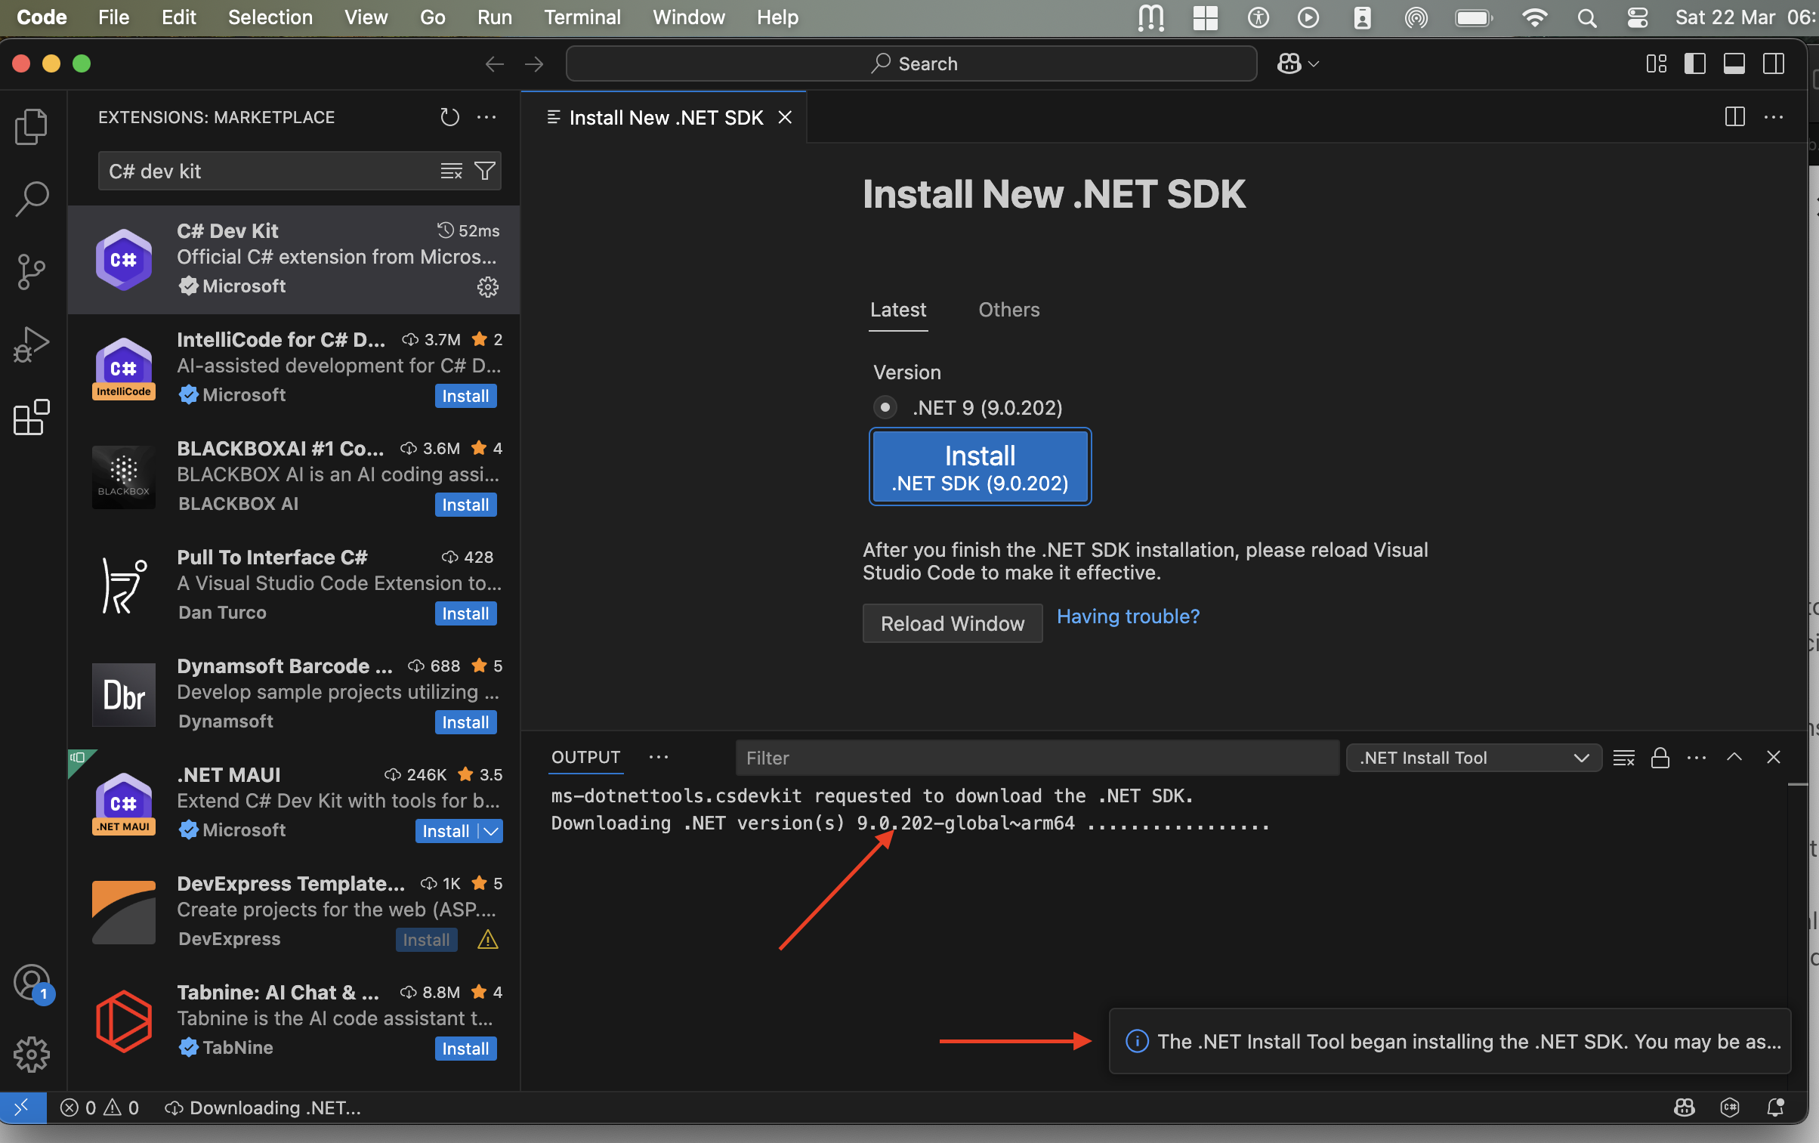Go forward with the navigation arrow
Image resolution: width=1819 pixels, height=1143 pixels.
533,64
